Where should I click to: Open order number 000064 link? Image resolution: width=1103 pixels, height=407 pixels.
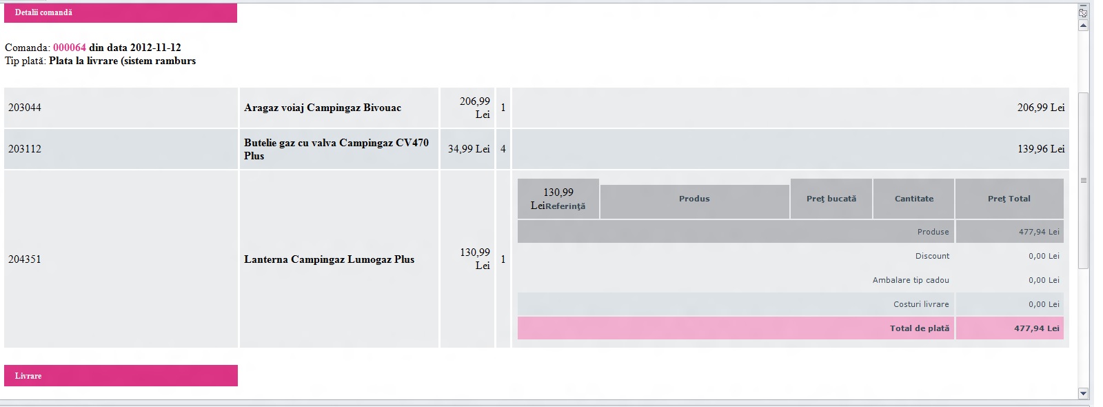(70, 48)
